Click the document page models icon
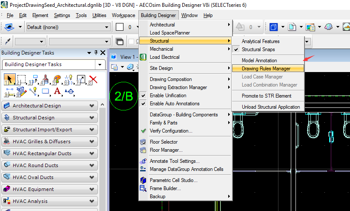The width and height of the screenshot is (350, 211). pos(292,27)
